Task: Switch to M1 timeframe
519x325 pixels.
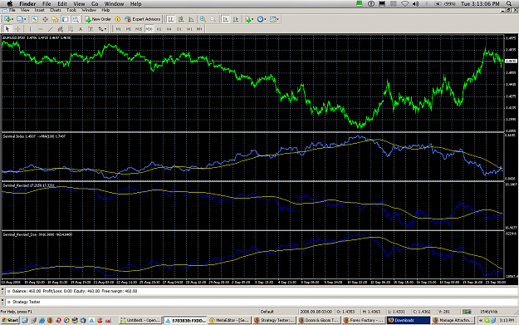Action: 119,29
